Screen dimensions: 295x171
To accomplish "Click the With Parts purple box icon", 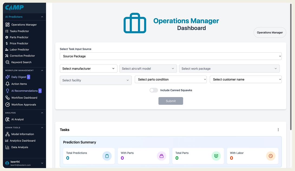I will (x=162, y=156).
